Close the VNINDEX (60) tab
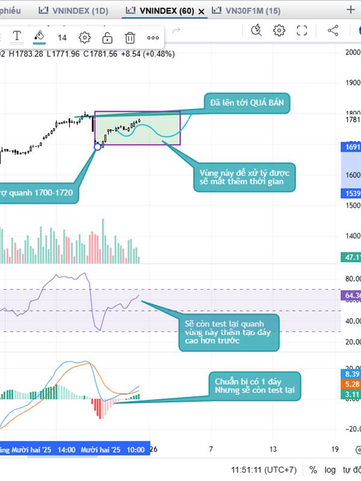Viewport: 361px width, 481px height. [201, 11]
